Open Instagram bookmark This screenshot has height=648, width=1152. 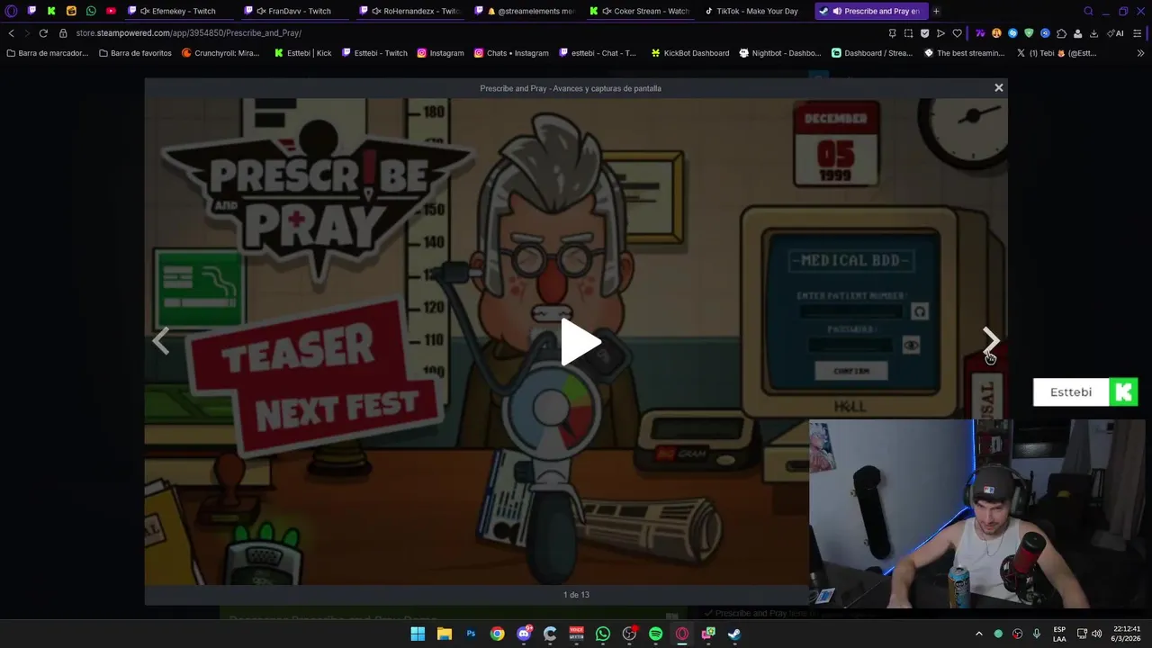point(440,53)
